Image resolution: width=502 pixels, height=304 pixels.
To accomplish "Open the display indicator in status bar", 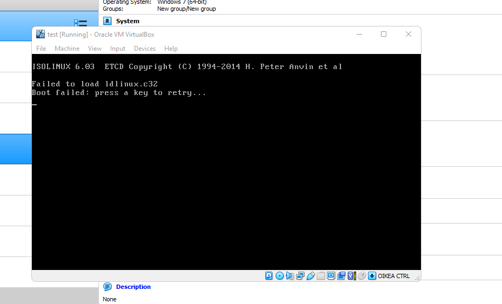I will coord(331,276).
